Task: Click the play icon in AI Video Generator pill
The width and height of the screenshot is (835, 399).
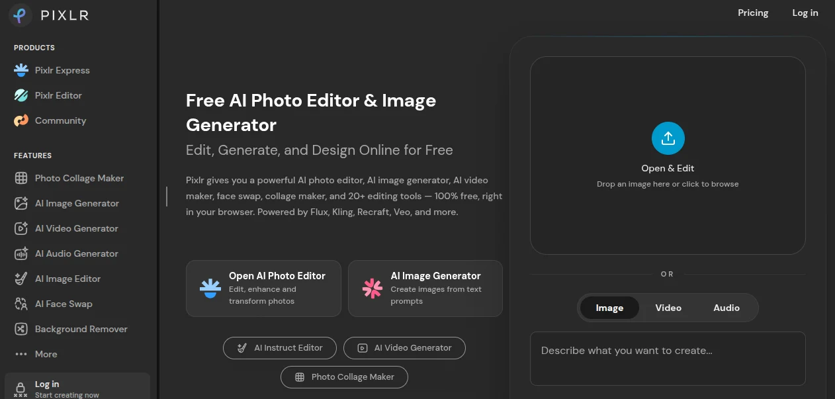Action: click(362, 348)
